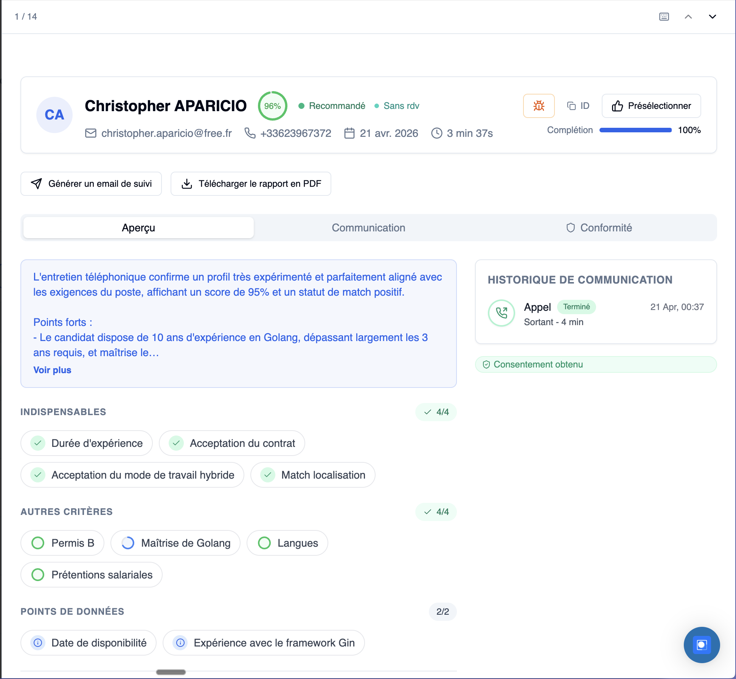Click the email envelope icon
This screenshot has height=679, width=736.
click(91, 133)
